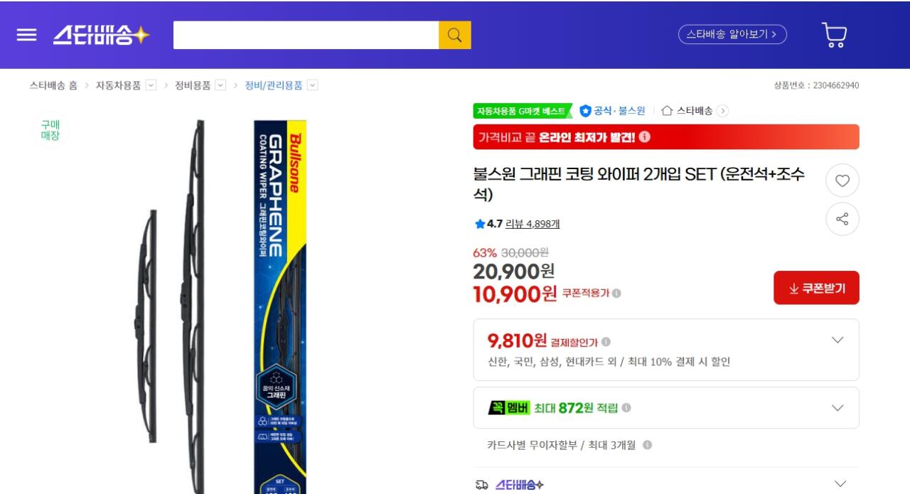
Task: Click the 구매 매장 label
Action: 50,130
